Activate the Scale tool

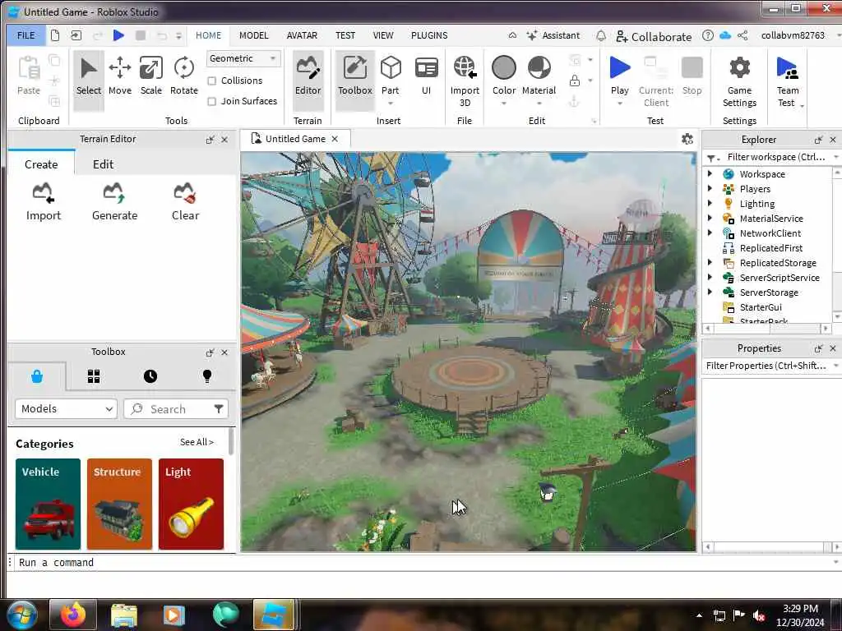(151, 76)
